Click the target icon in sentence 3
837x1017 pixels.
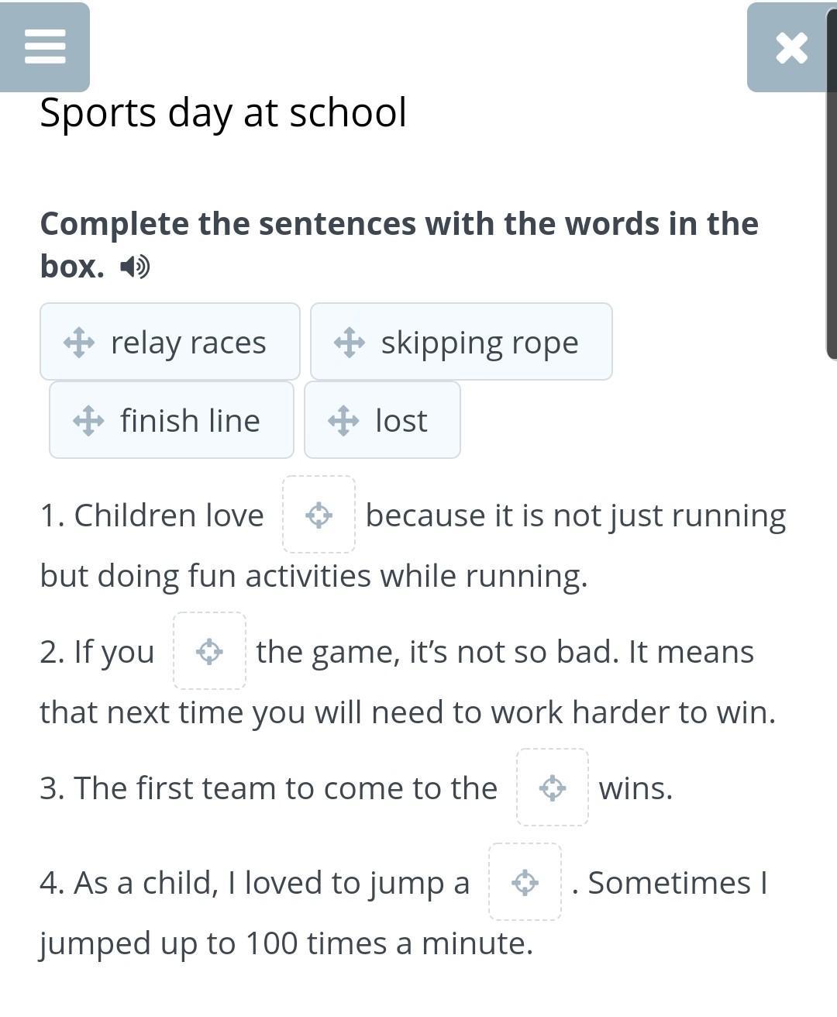coord(553,788)
